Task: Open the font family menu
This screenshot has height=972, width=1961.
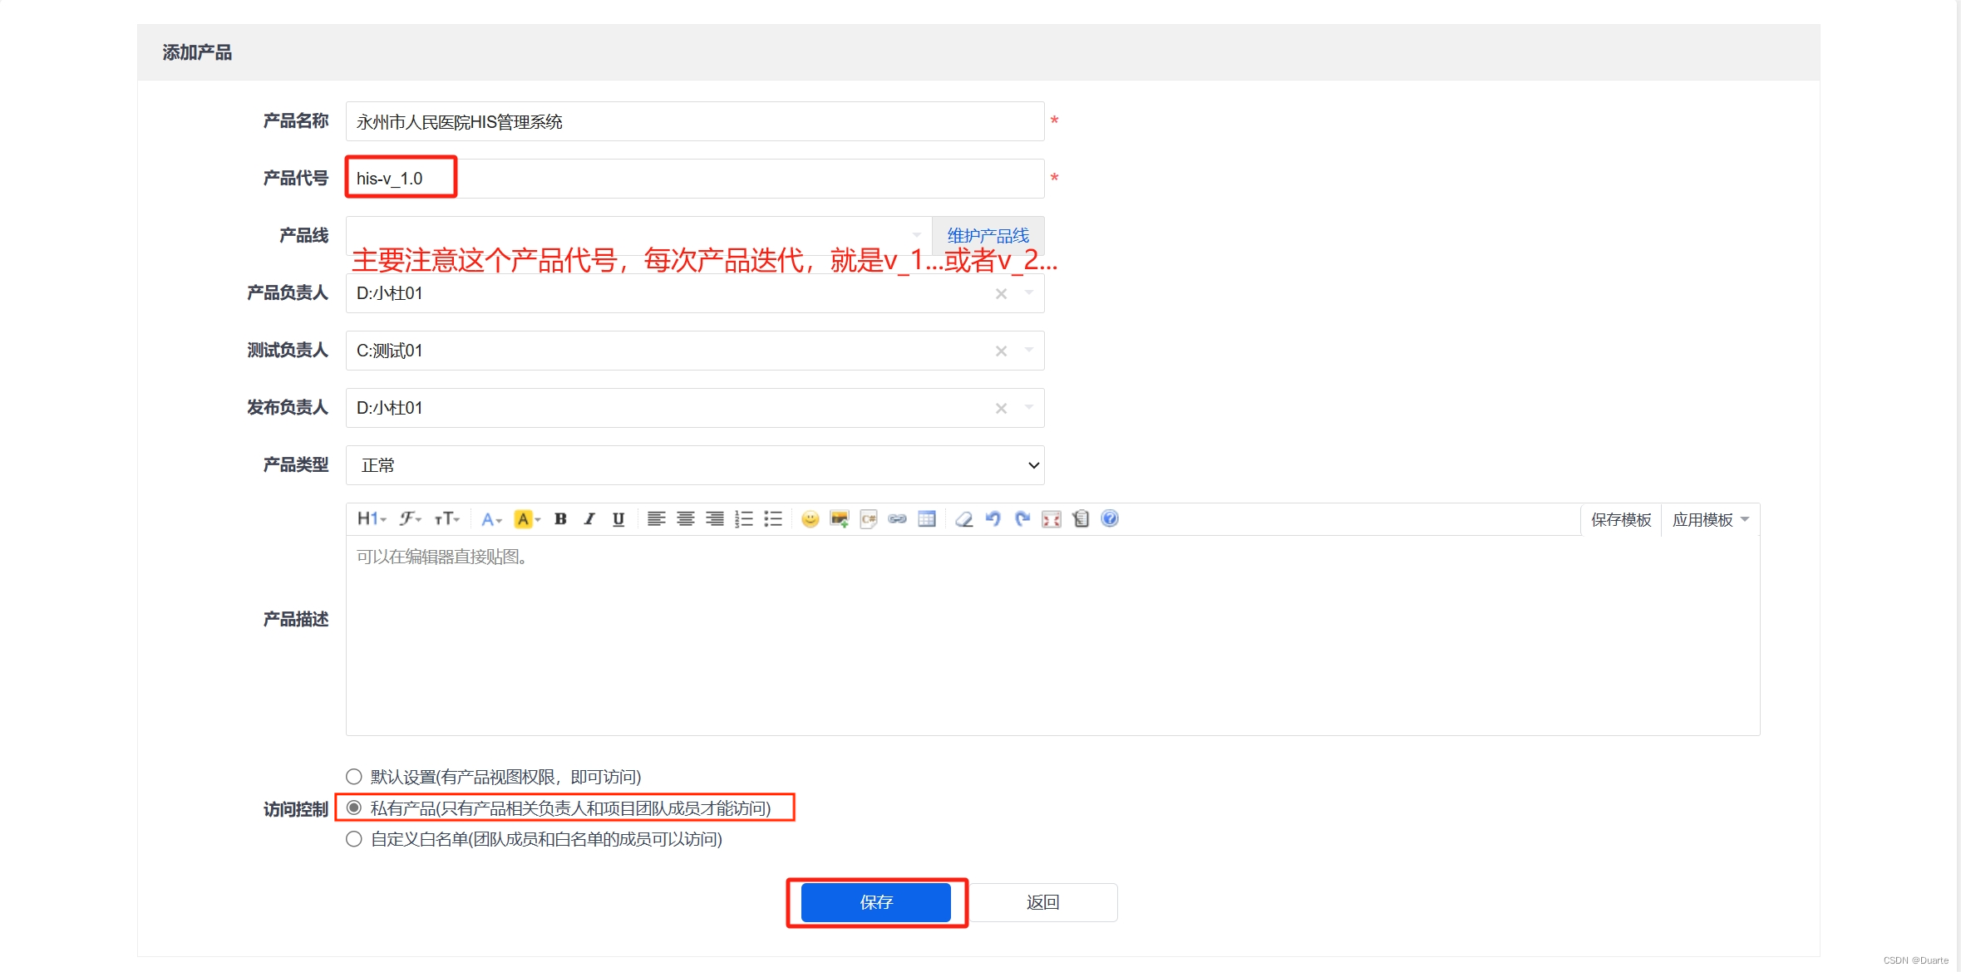Action: pyautogui.click(x=410, y=519)
